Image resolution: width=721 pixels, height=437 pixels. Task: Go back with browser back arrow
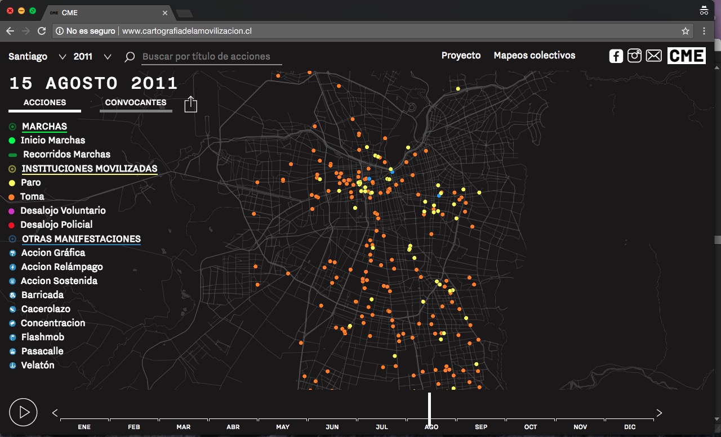click(x=10, y=31)
